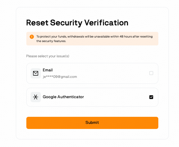Click the "Google Authenticator" option title

click(63, 97)
